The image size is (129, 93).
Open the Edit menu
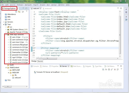[7, 5]
